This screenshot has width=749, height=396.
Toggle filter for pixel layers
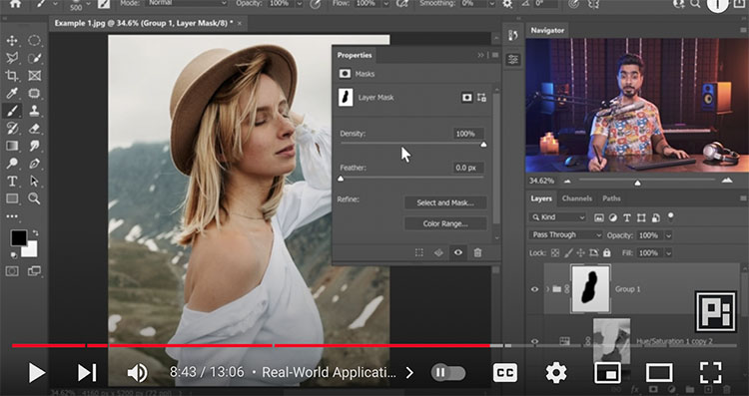coord(598,217)
